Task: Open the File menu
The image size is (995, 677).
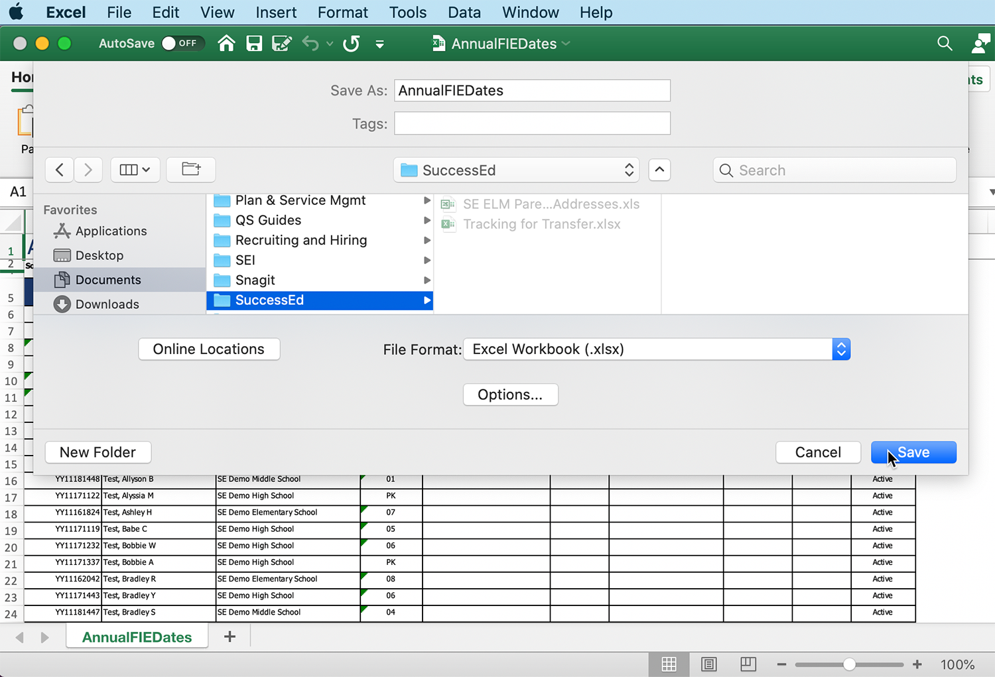Action: (x=119, y=13)
